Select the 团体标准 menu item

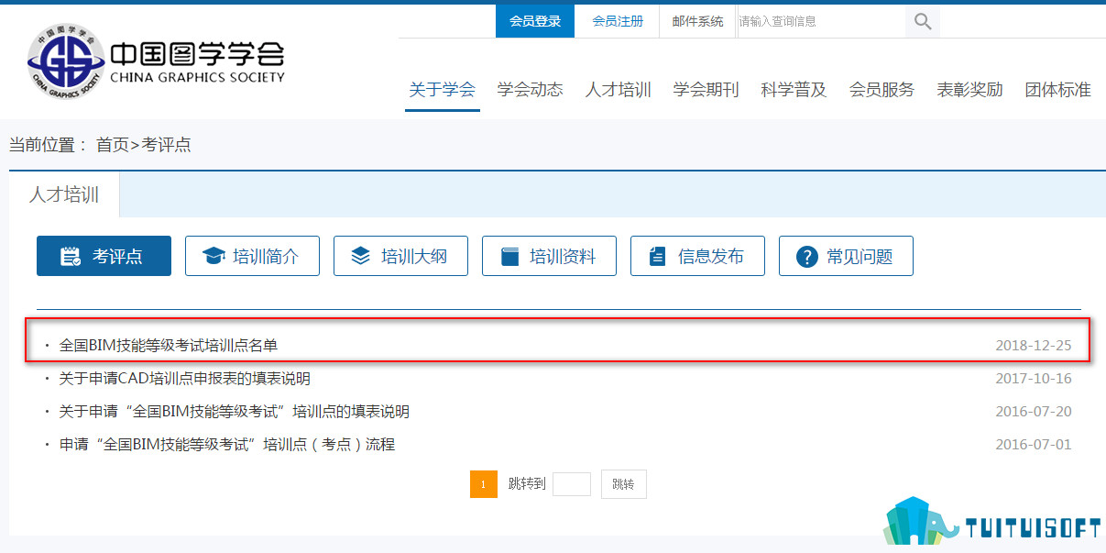[x=1058, y=90]
